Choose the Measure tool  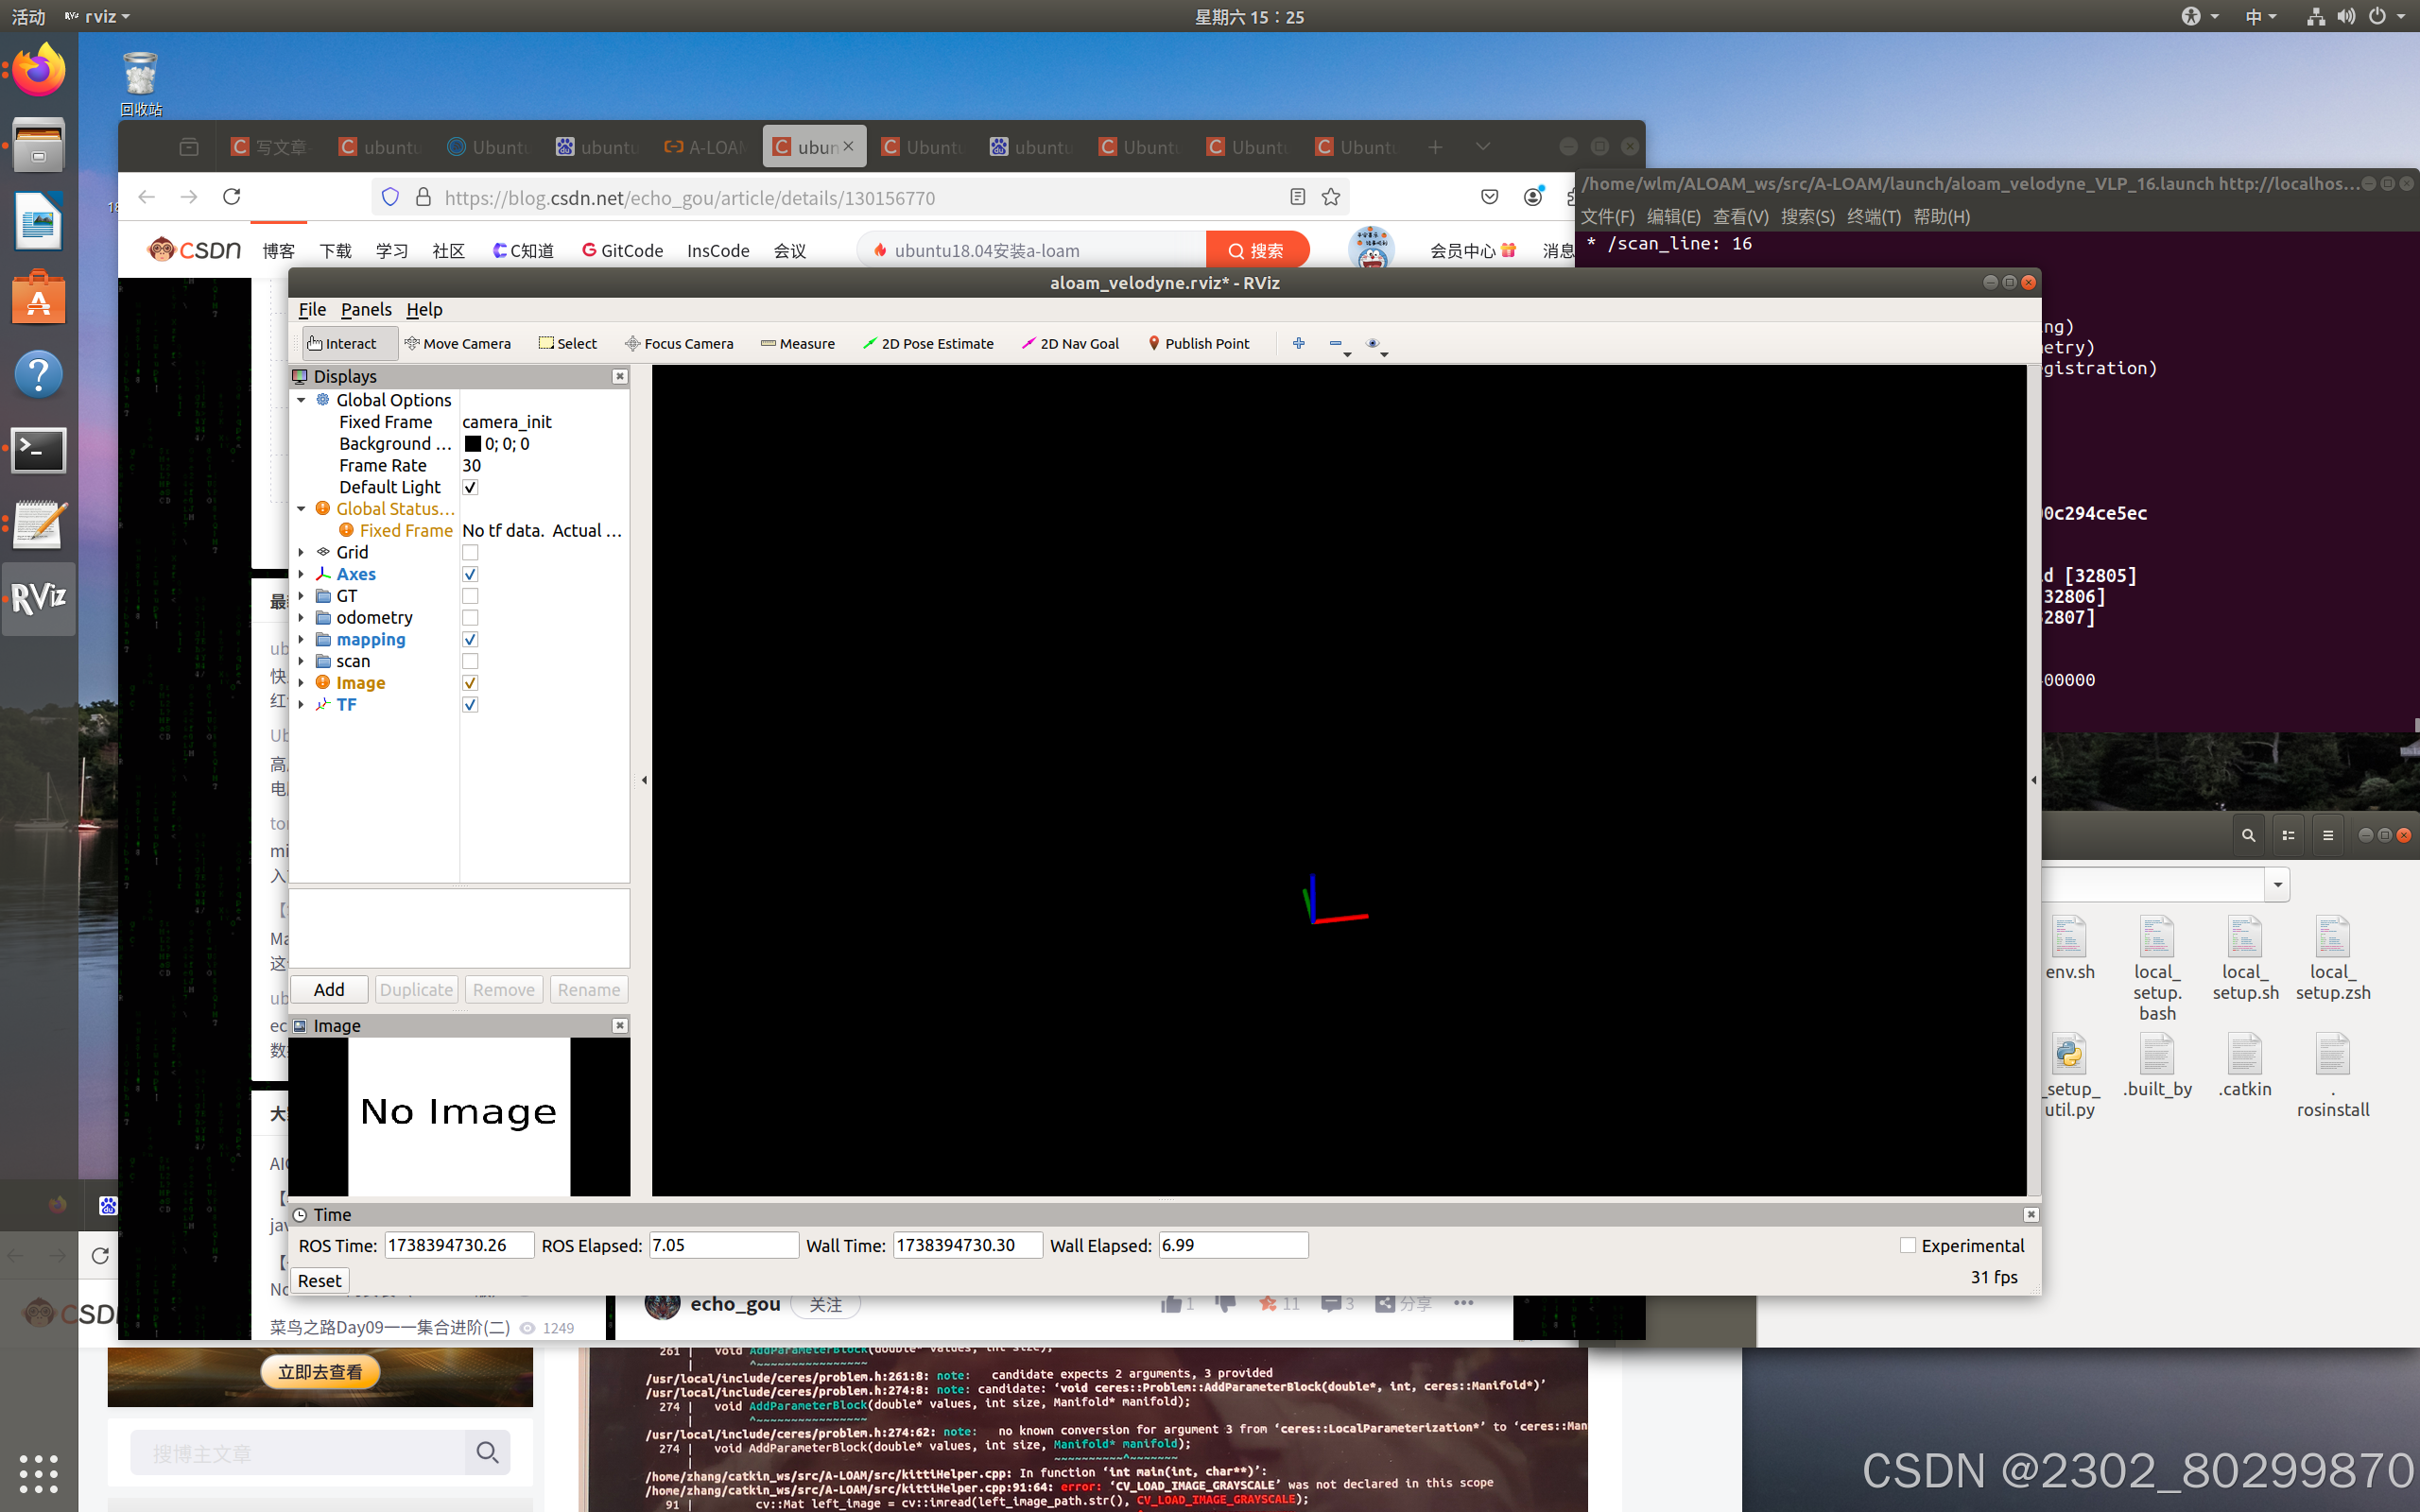[797, 343]
